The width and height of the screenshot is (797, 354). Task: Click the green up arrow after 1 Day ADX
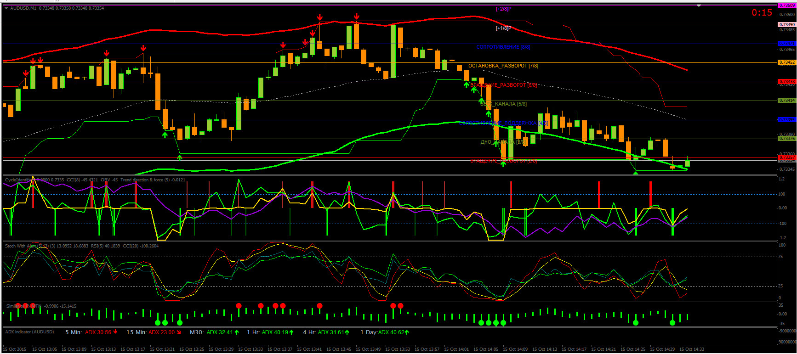(407, 332)
